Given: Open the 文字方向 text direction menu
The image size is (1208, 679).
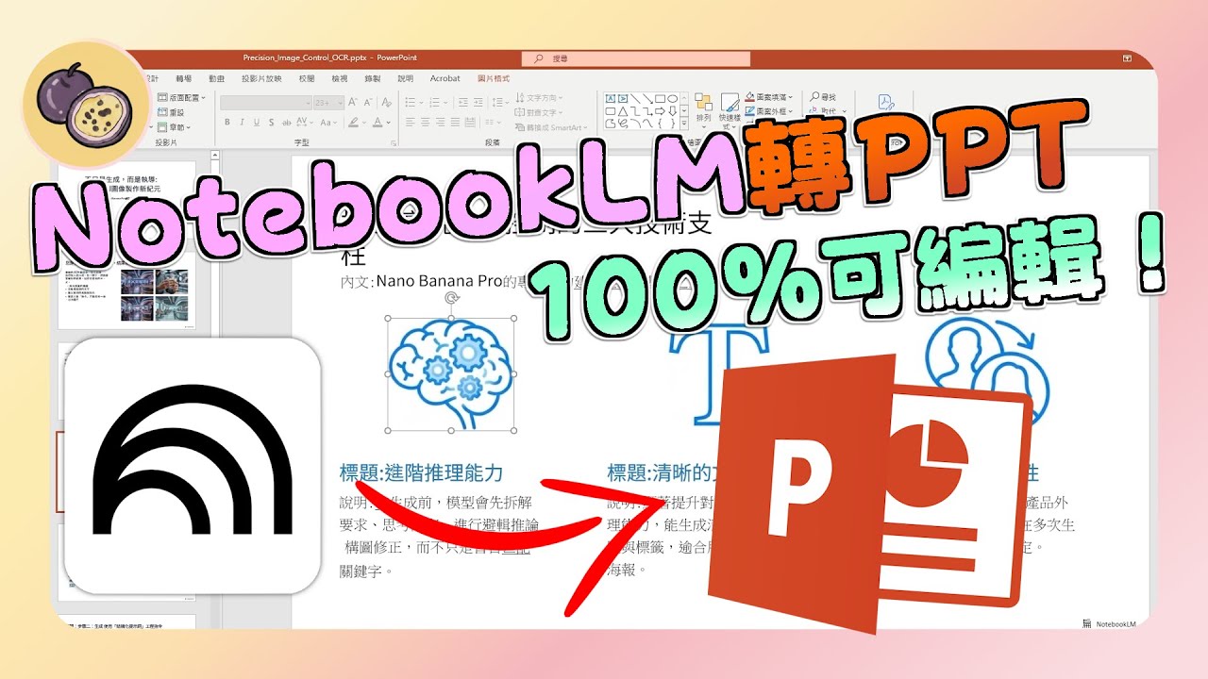Looking at the screenshot, I should 540,97.
